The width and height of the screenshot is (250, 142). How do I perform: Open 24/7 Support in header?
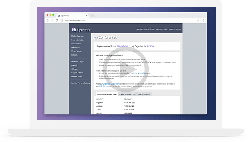pos(170,29)
